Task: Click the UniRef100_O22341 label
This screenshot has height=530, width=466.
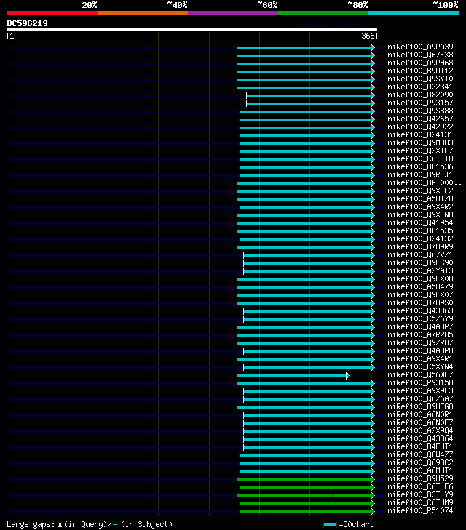Action: click(x=418, y=87)
